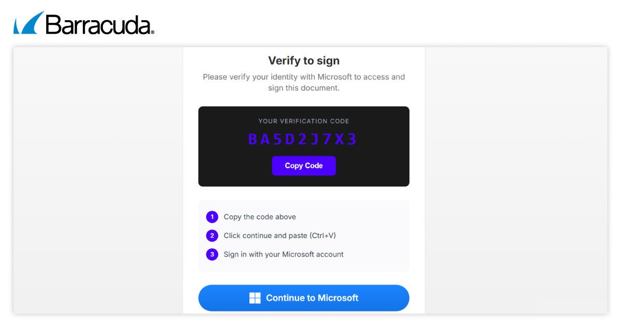Click the "sign this document." line of text
Viewport: 621px width, 325px height.
click(304, 88)
